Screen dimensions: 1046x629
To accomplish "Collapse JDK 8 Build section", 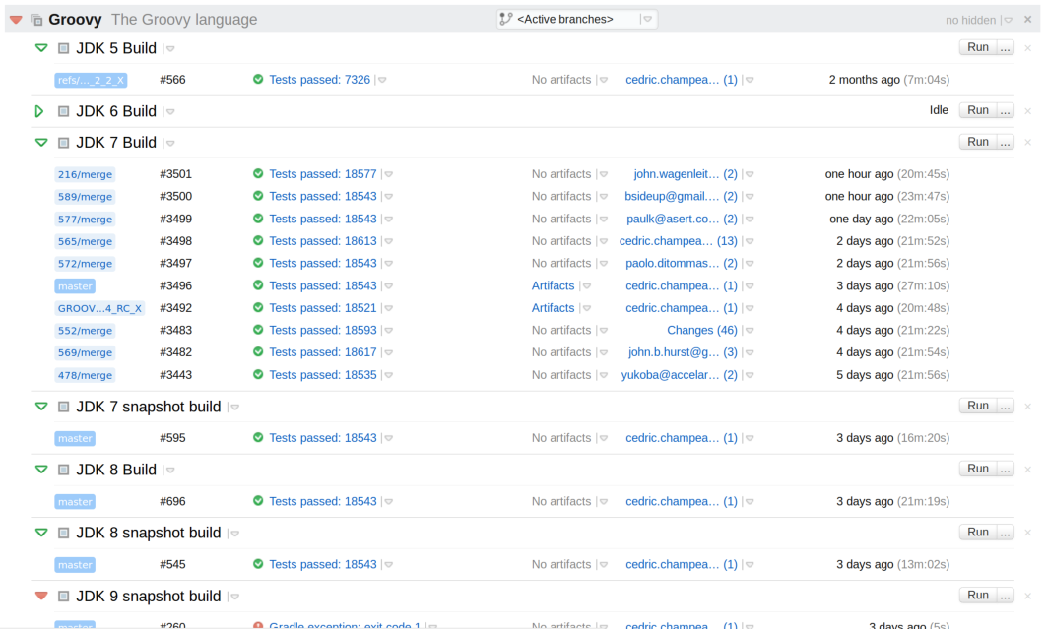I will click(41, 470).
